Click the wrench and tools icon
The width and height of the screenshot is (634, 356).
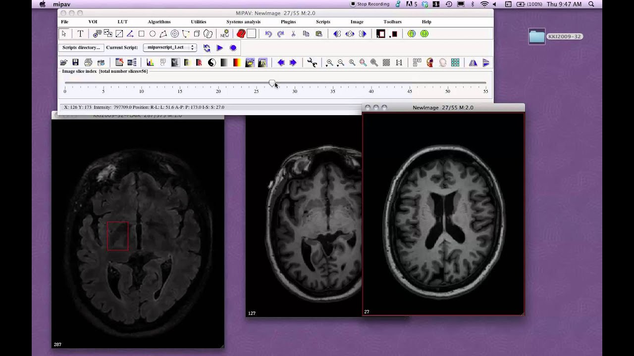coord(312,62)
